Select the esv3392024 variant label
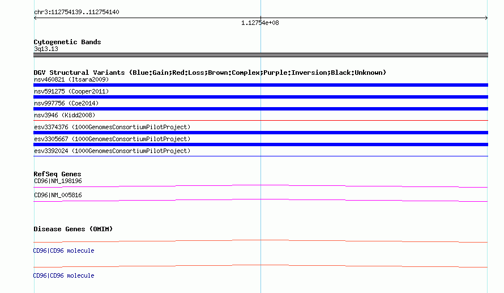The height and width of the screenshot is (293, 504). click(x=112, y=151)
